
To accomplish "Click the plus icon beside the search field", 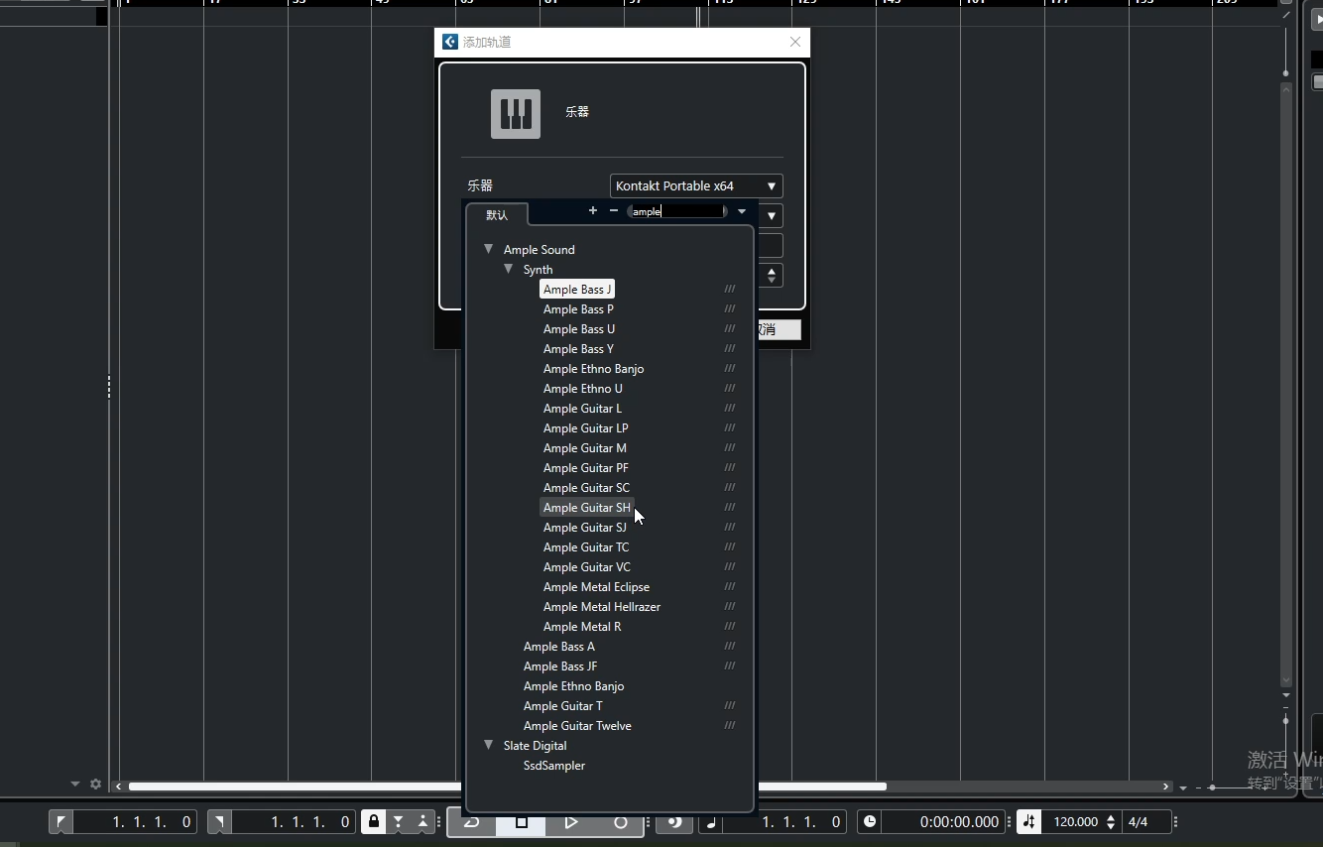I will click(593, 210).
